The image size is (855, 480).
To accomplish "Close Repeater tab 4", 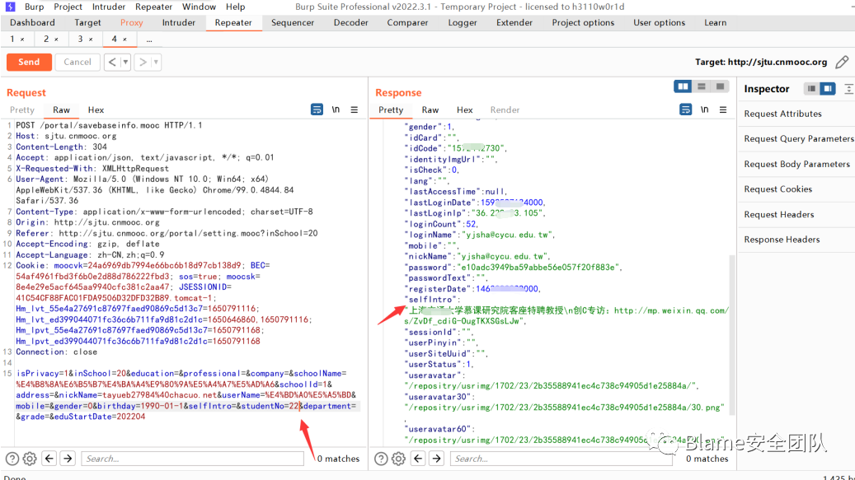I will (x=124, y=40).
